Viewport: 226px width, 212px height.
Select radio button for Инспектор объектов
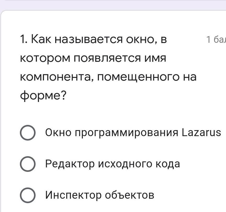[28, 195]
